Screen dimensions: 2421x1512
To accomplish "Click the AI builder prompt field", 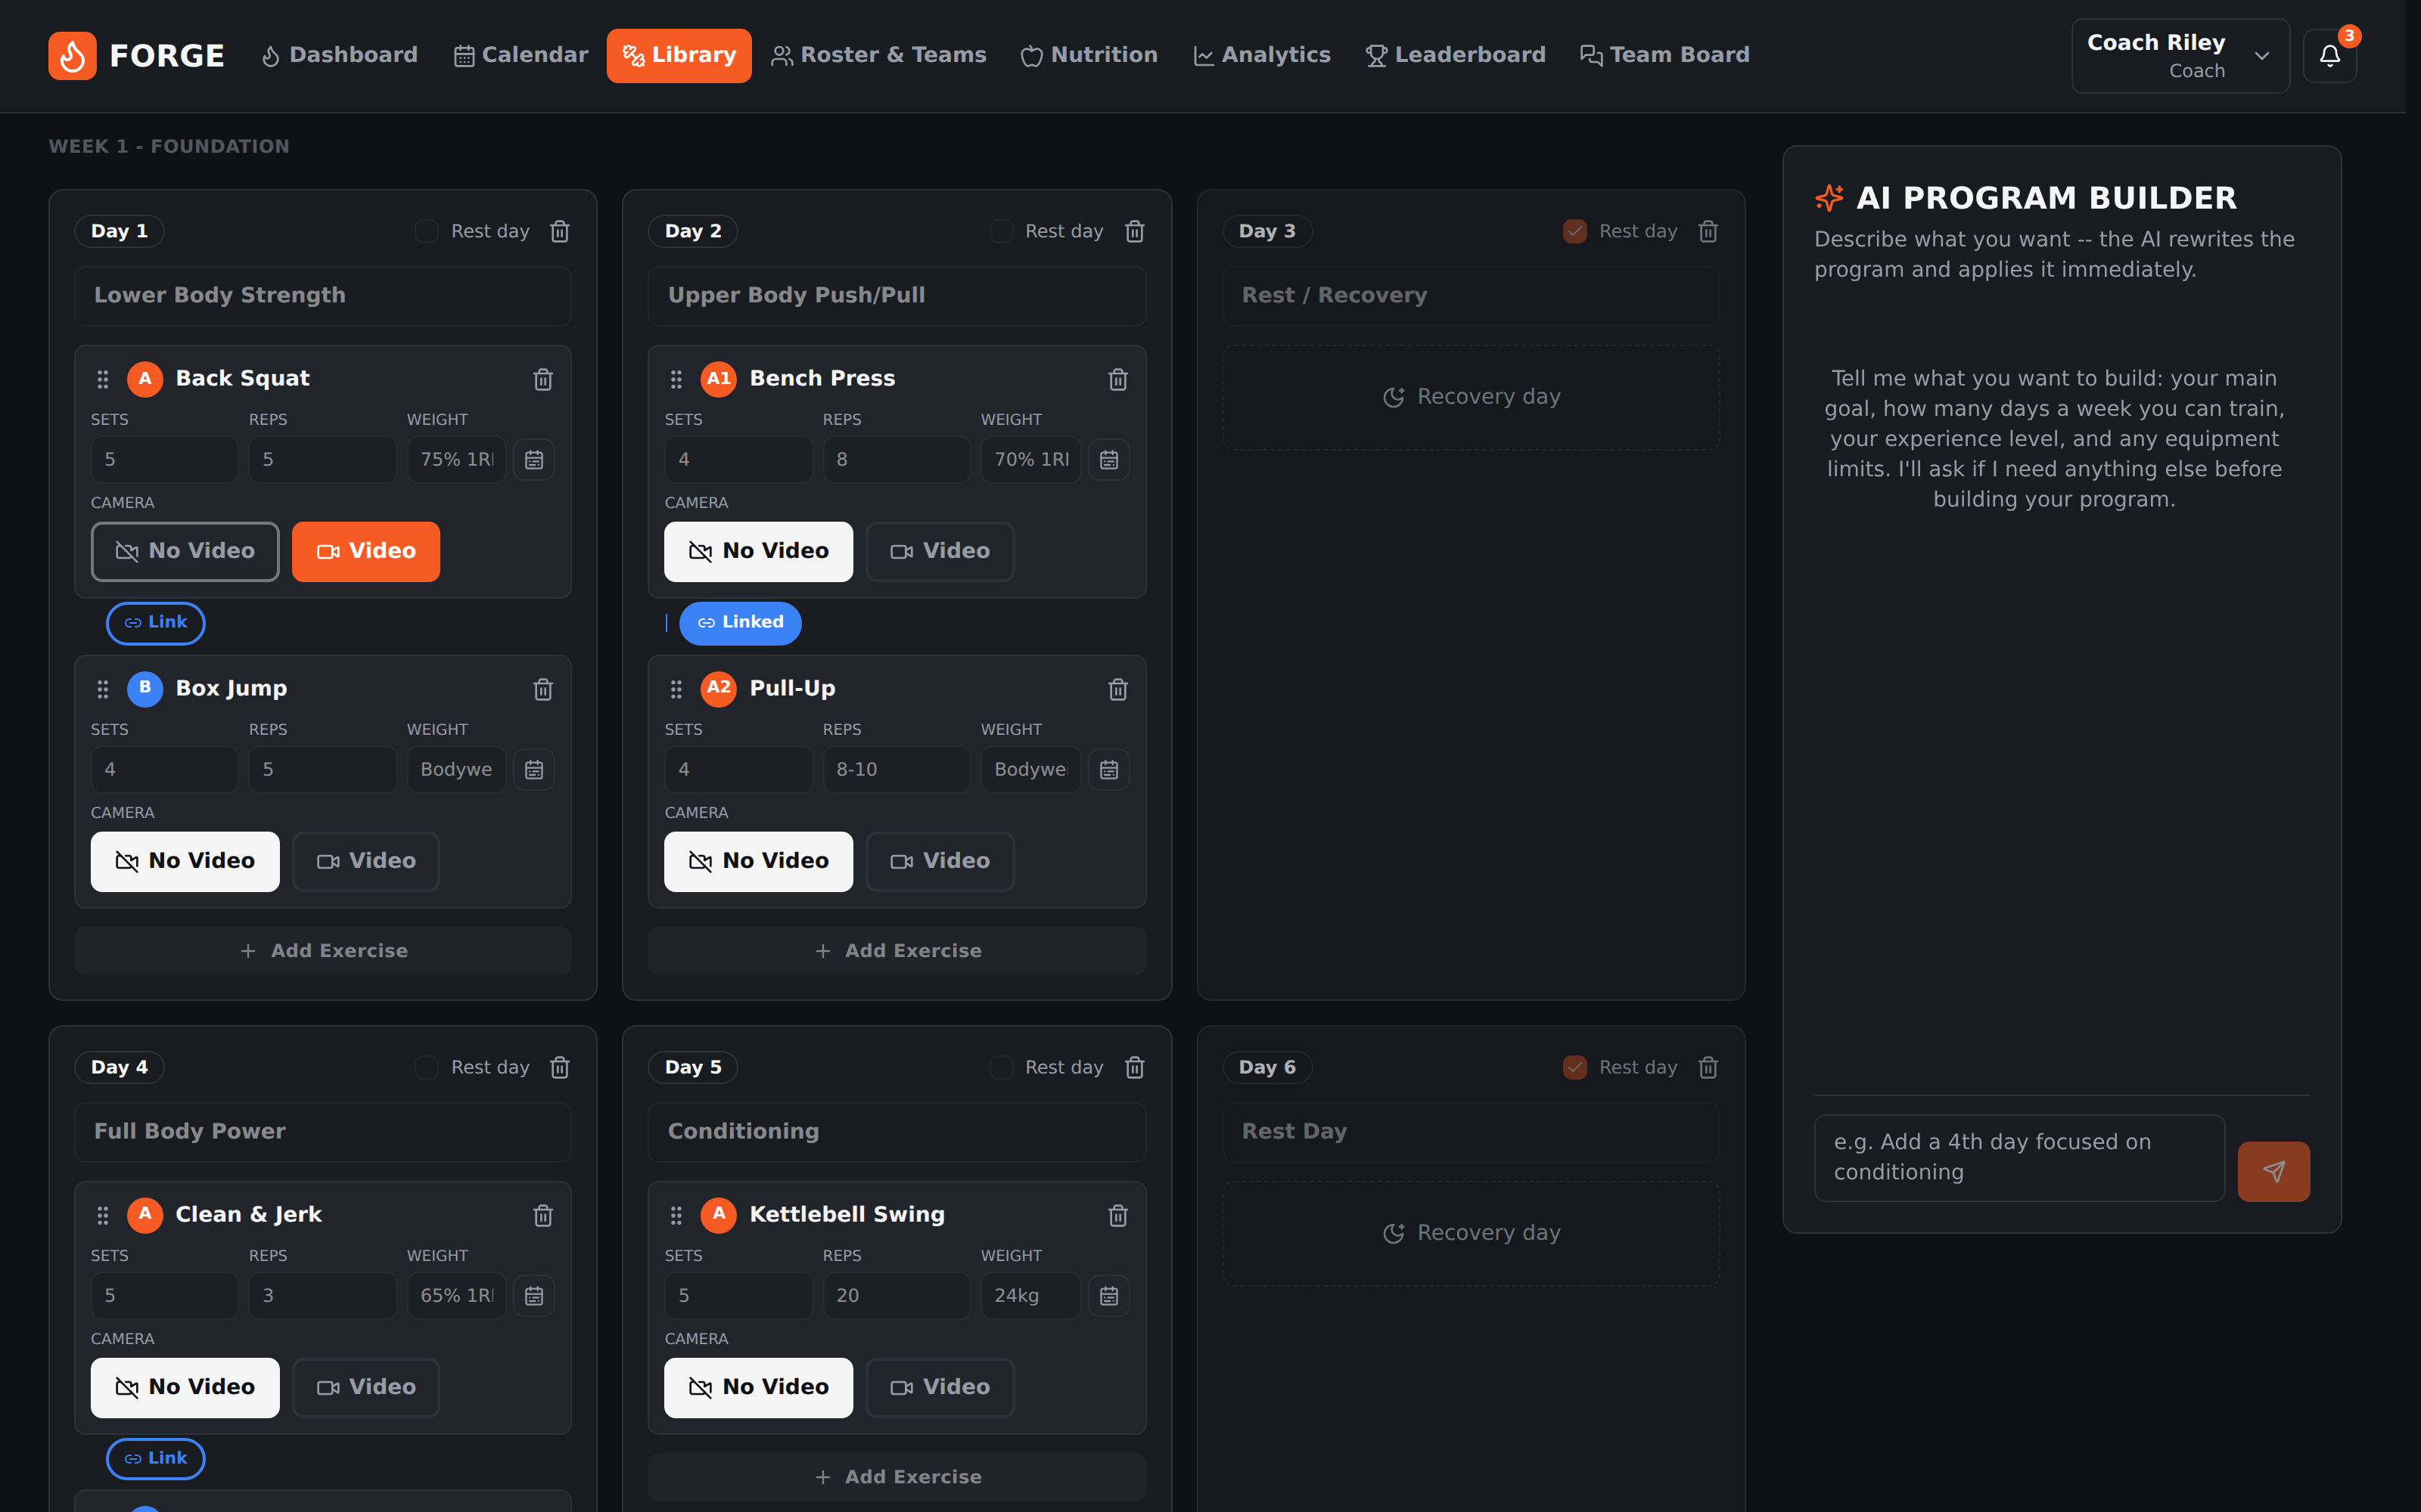I will coord(2019,1158).
